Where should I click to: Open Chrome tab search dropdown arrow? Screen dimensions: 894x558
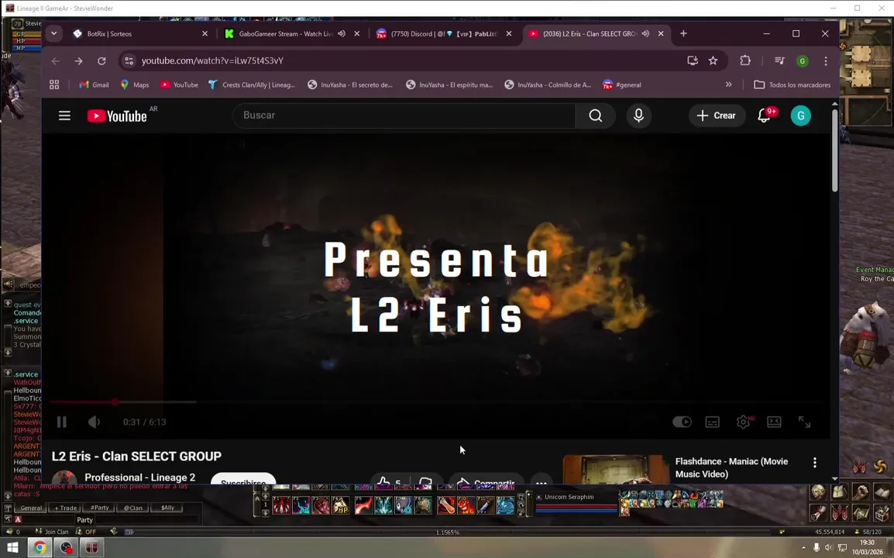[53, 33]
